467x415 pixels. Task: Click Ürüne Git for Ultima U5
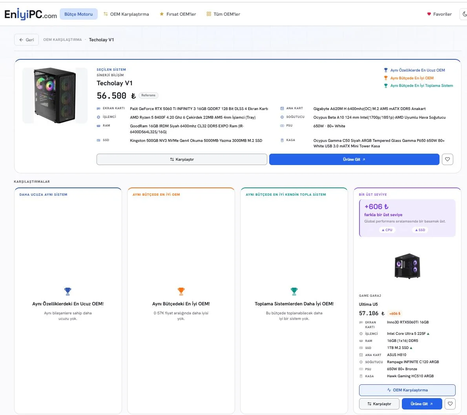coord(422,404)
